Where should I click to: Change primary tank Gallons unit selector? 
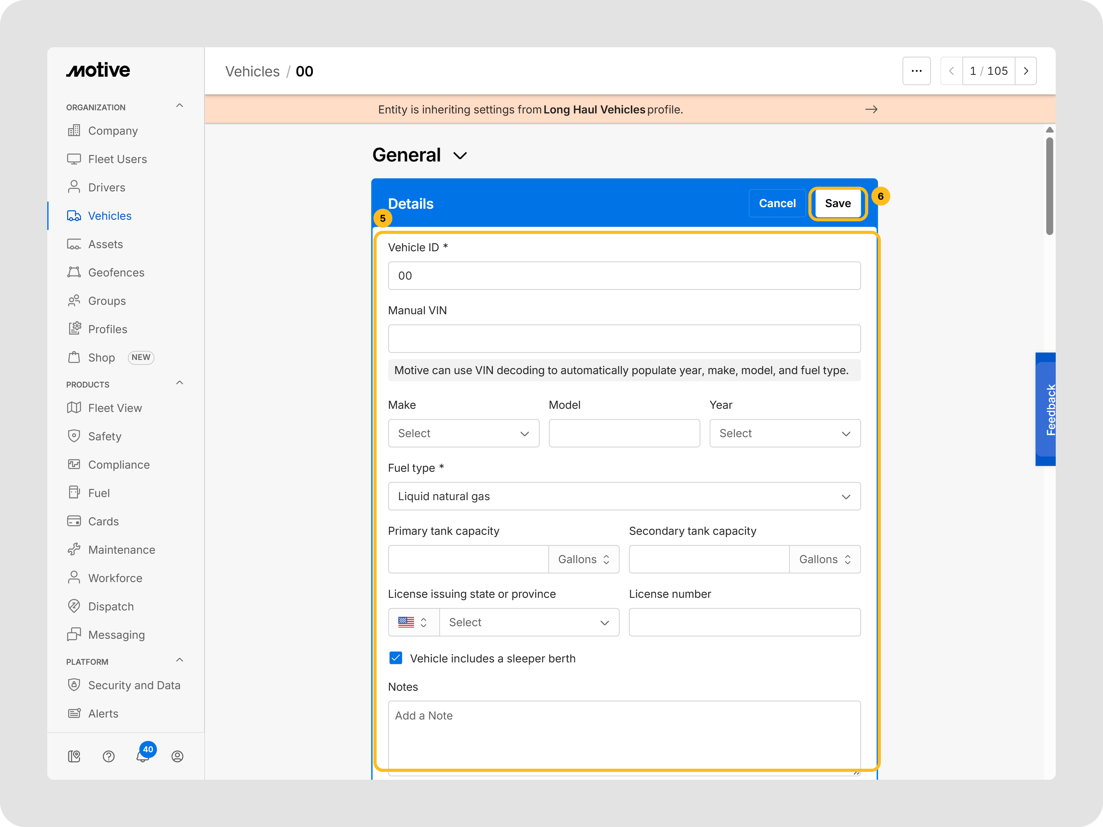pyautogui.click(x=583, y=559)
